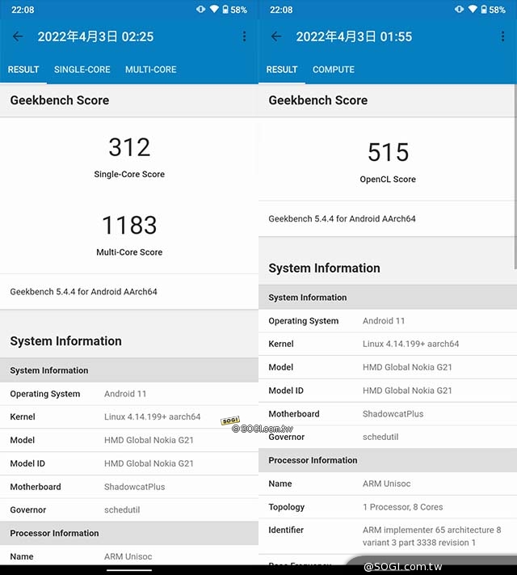Tap the navigation gesture bar at bottom
The height and width of the screenshot is (575, 517).
pos(129,570)
